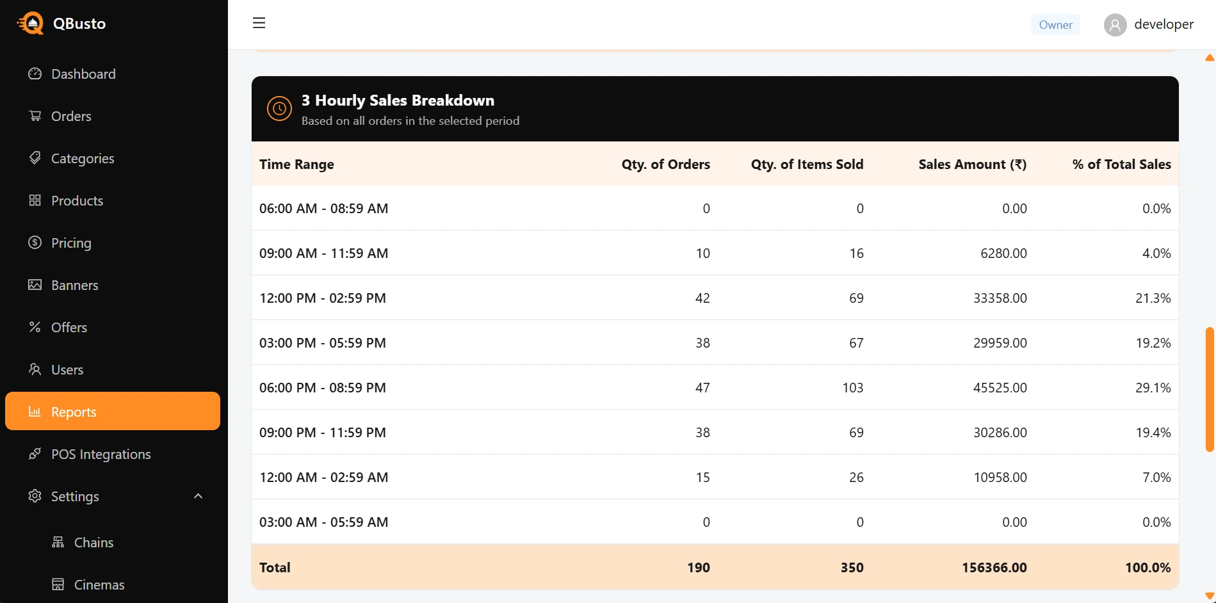Screen dimensions: 1216x603
Task: Click the scroll-up arrow at top right
Action: click(x=1210, y=58)
